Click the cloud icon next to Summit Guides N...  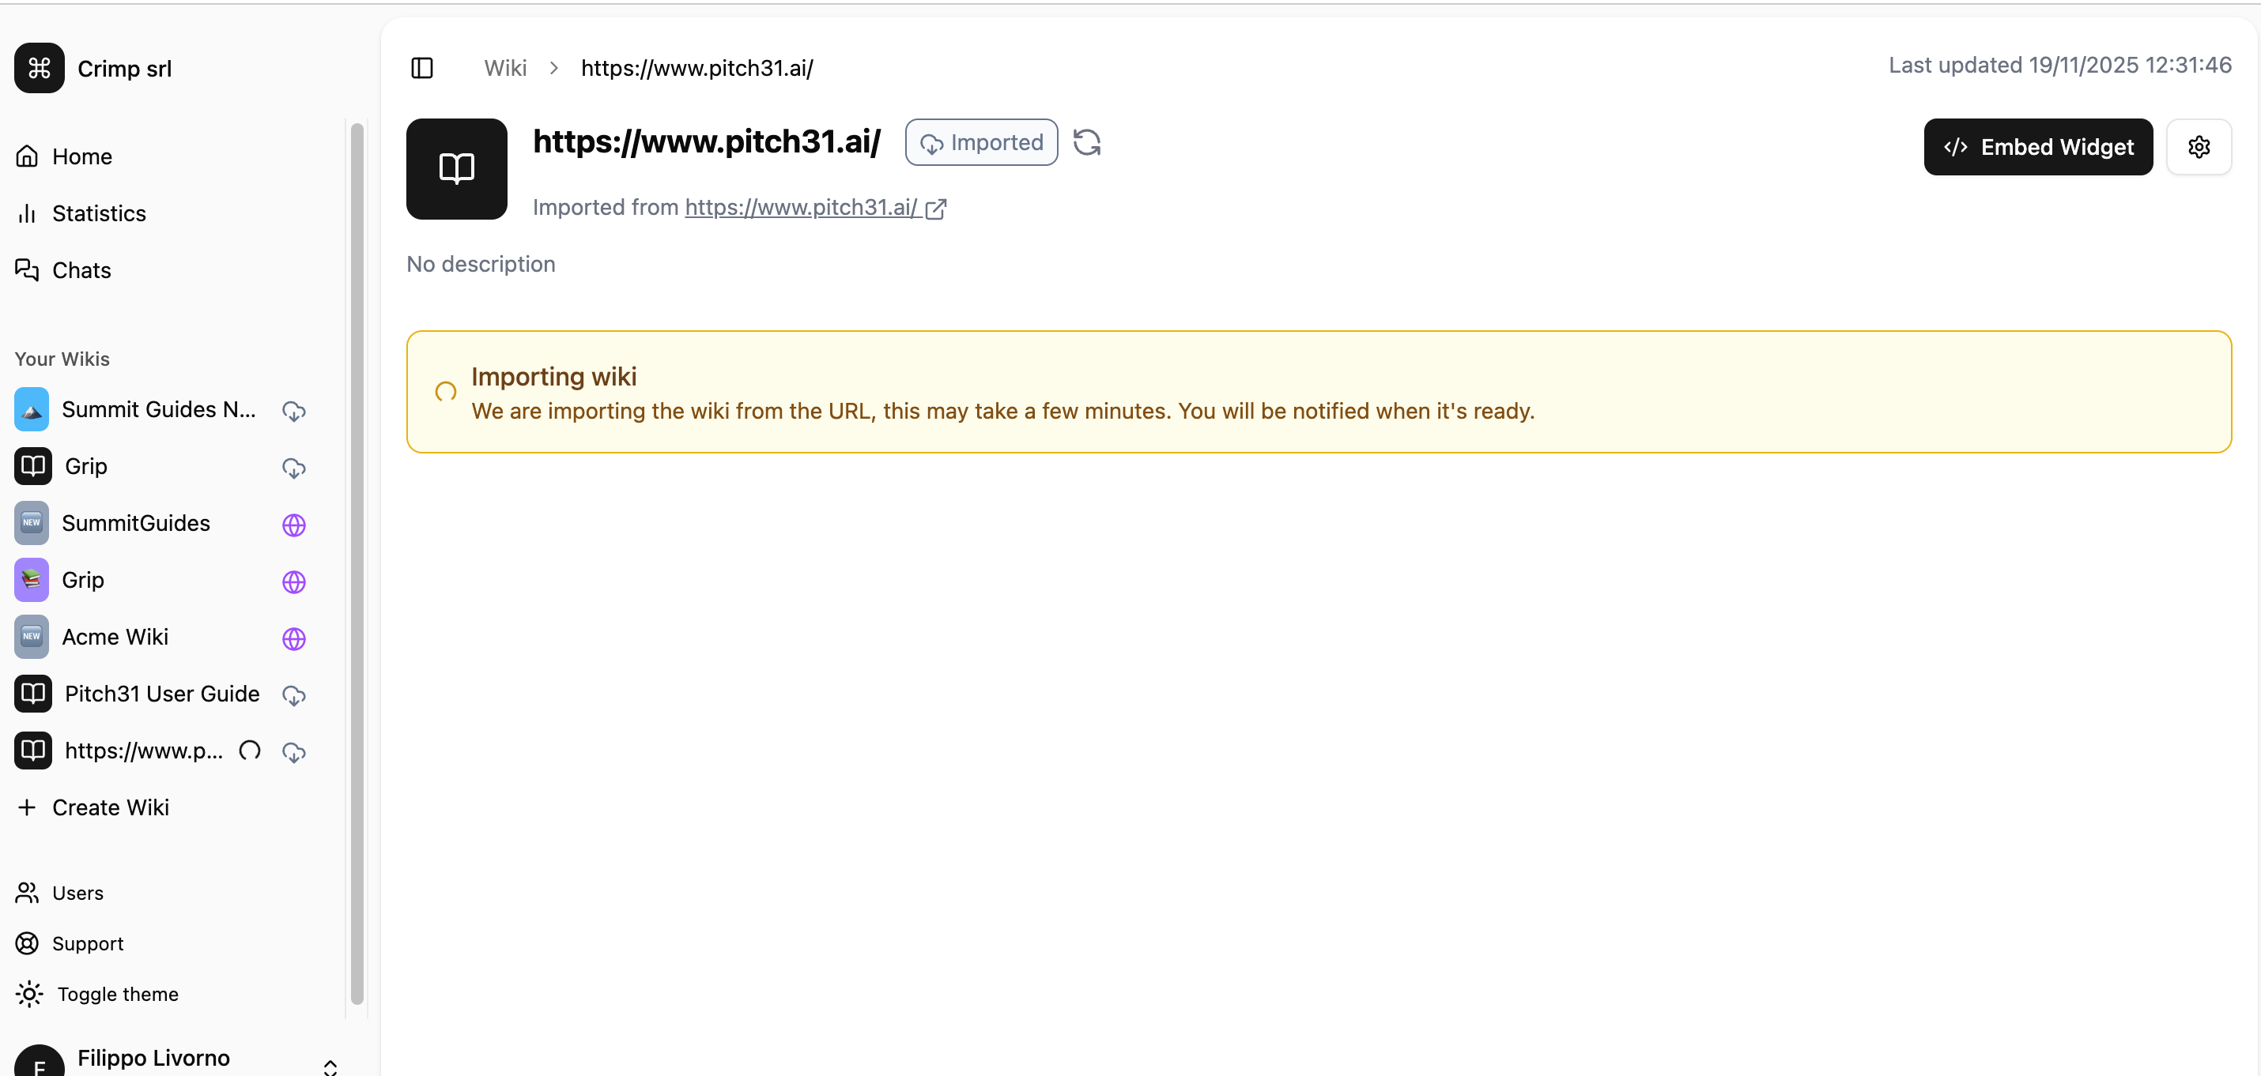pyautogui.click(x=294, y=410)
